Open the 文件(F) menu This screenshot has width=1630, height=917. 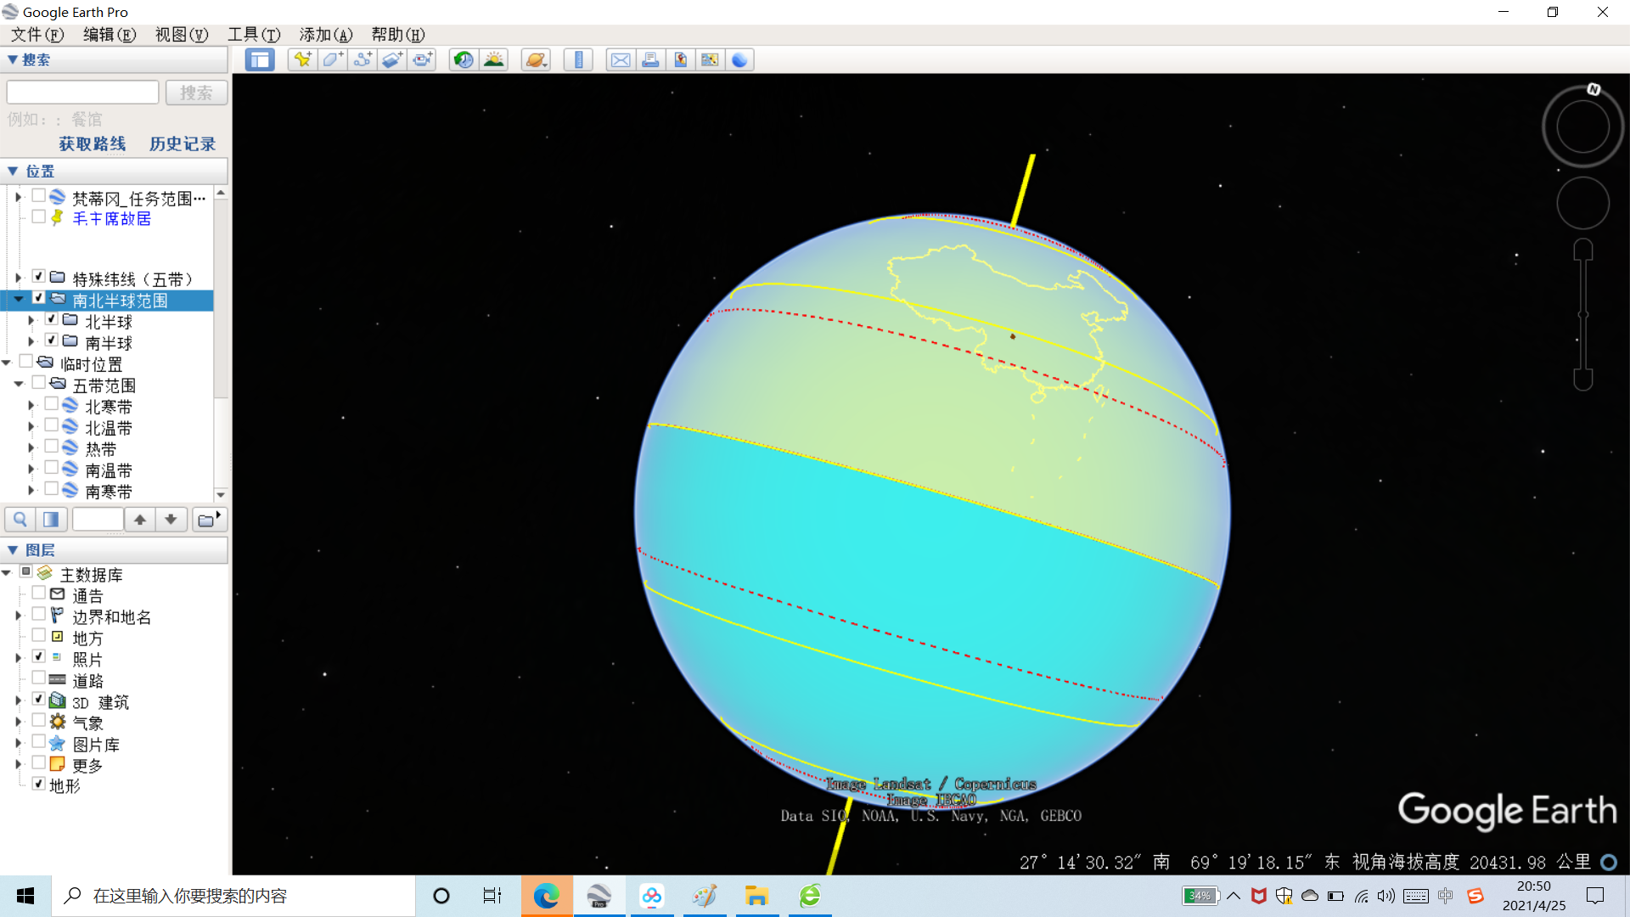tap(37, 35)
